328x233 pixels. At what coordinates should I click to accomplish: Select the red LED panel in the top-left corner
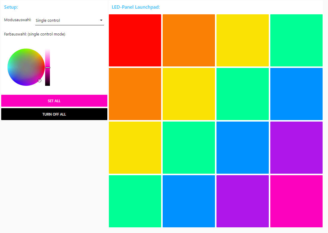tap(135, 40)
